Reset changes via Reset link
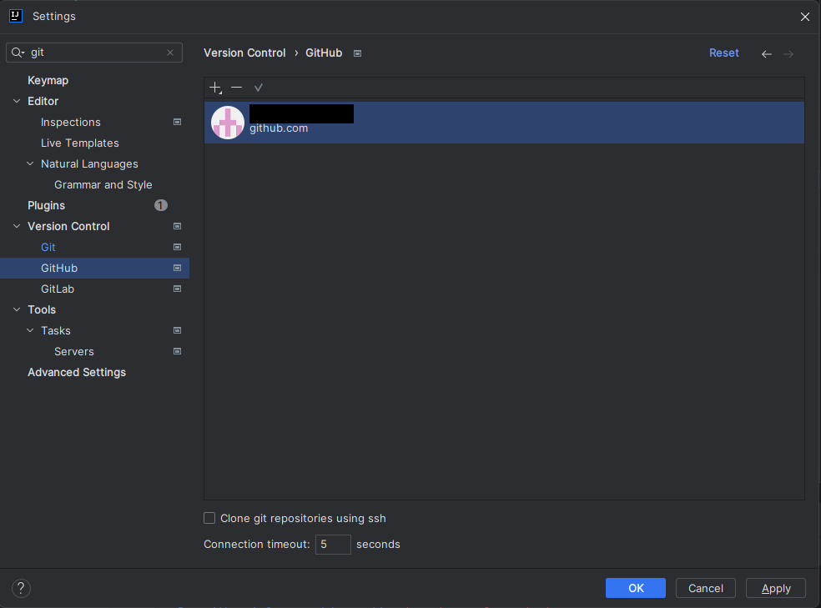 tap(723, 53)
